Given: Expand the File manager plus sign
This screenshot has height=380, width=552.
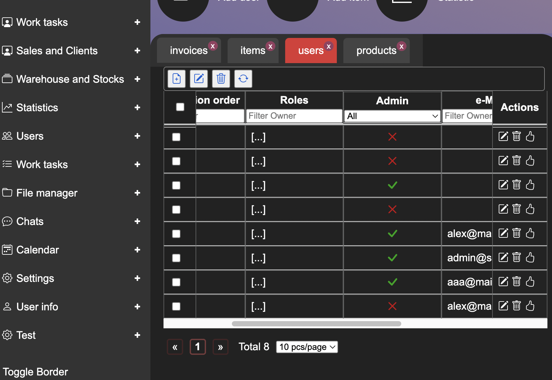Looking at the screenshot, I should tap(137, 193).
